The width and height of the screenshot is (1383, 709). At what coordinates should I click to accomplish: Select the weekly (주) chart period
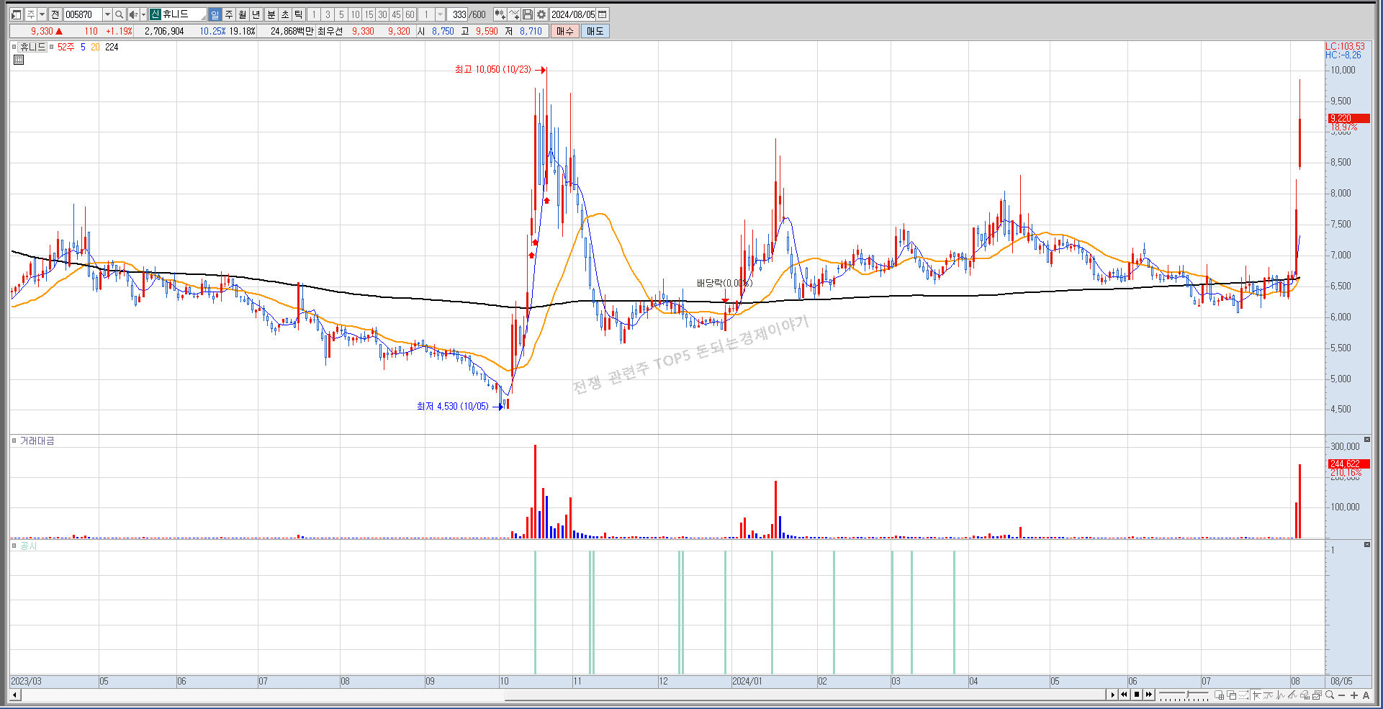coord(228,14)
